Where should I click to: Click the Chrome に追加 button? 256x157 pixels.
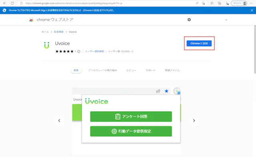point(199,43)
